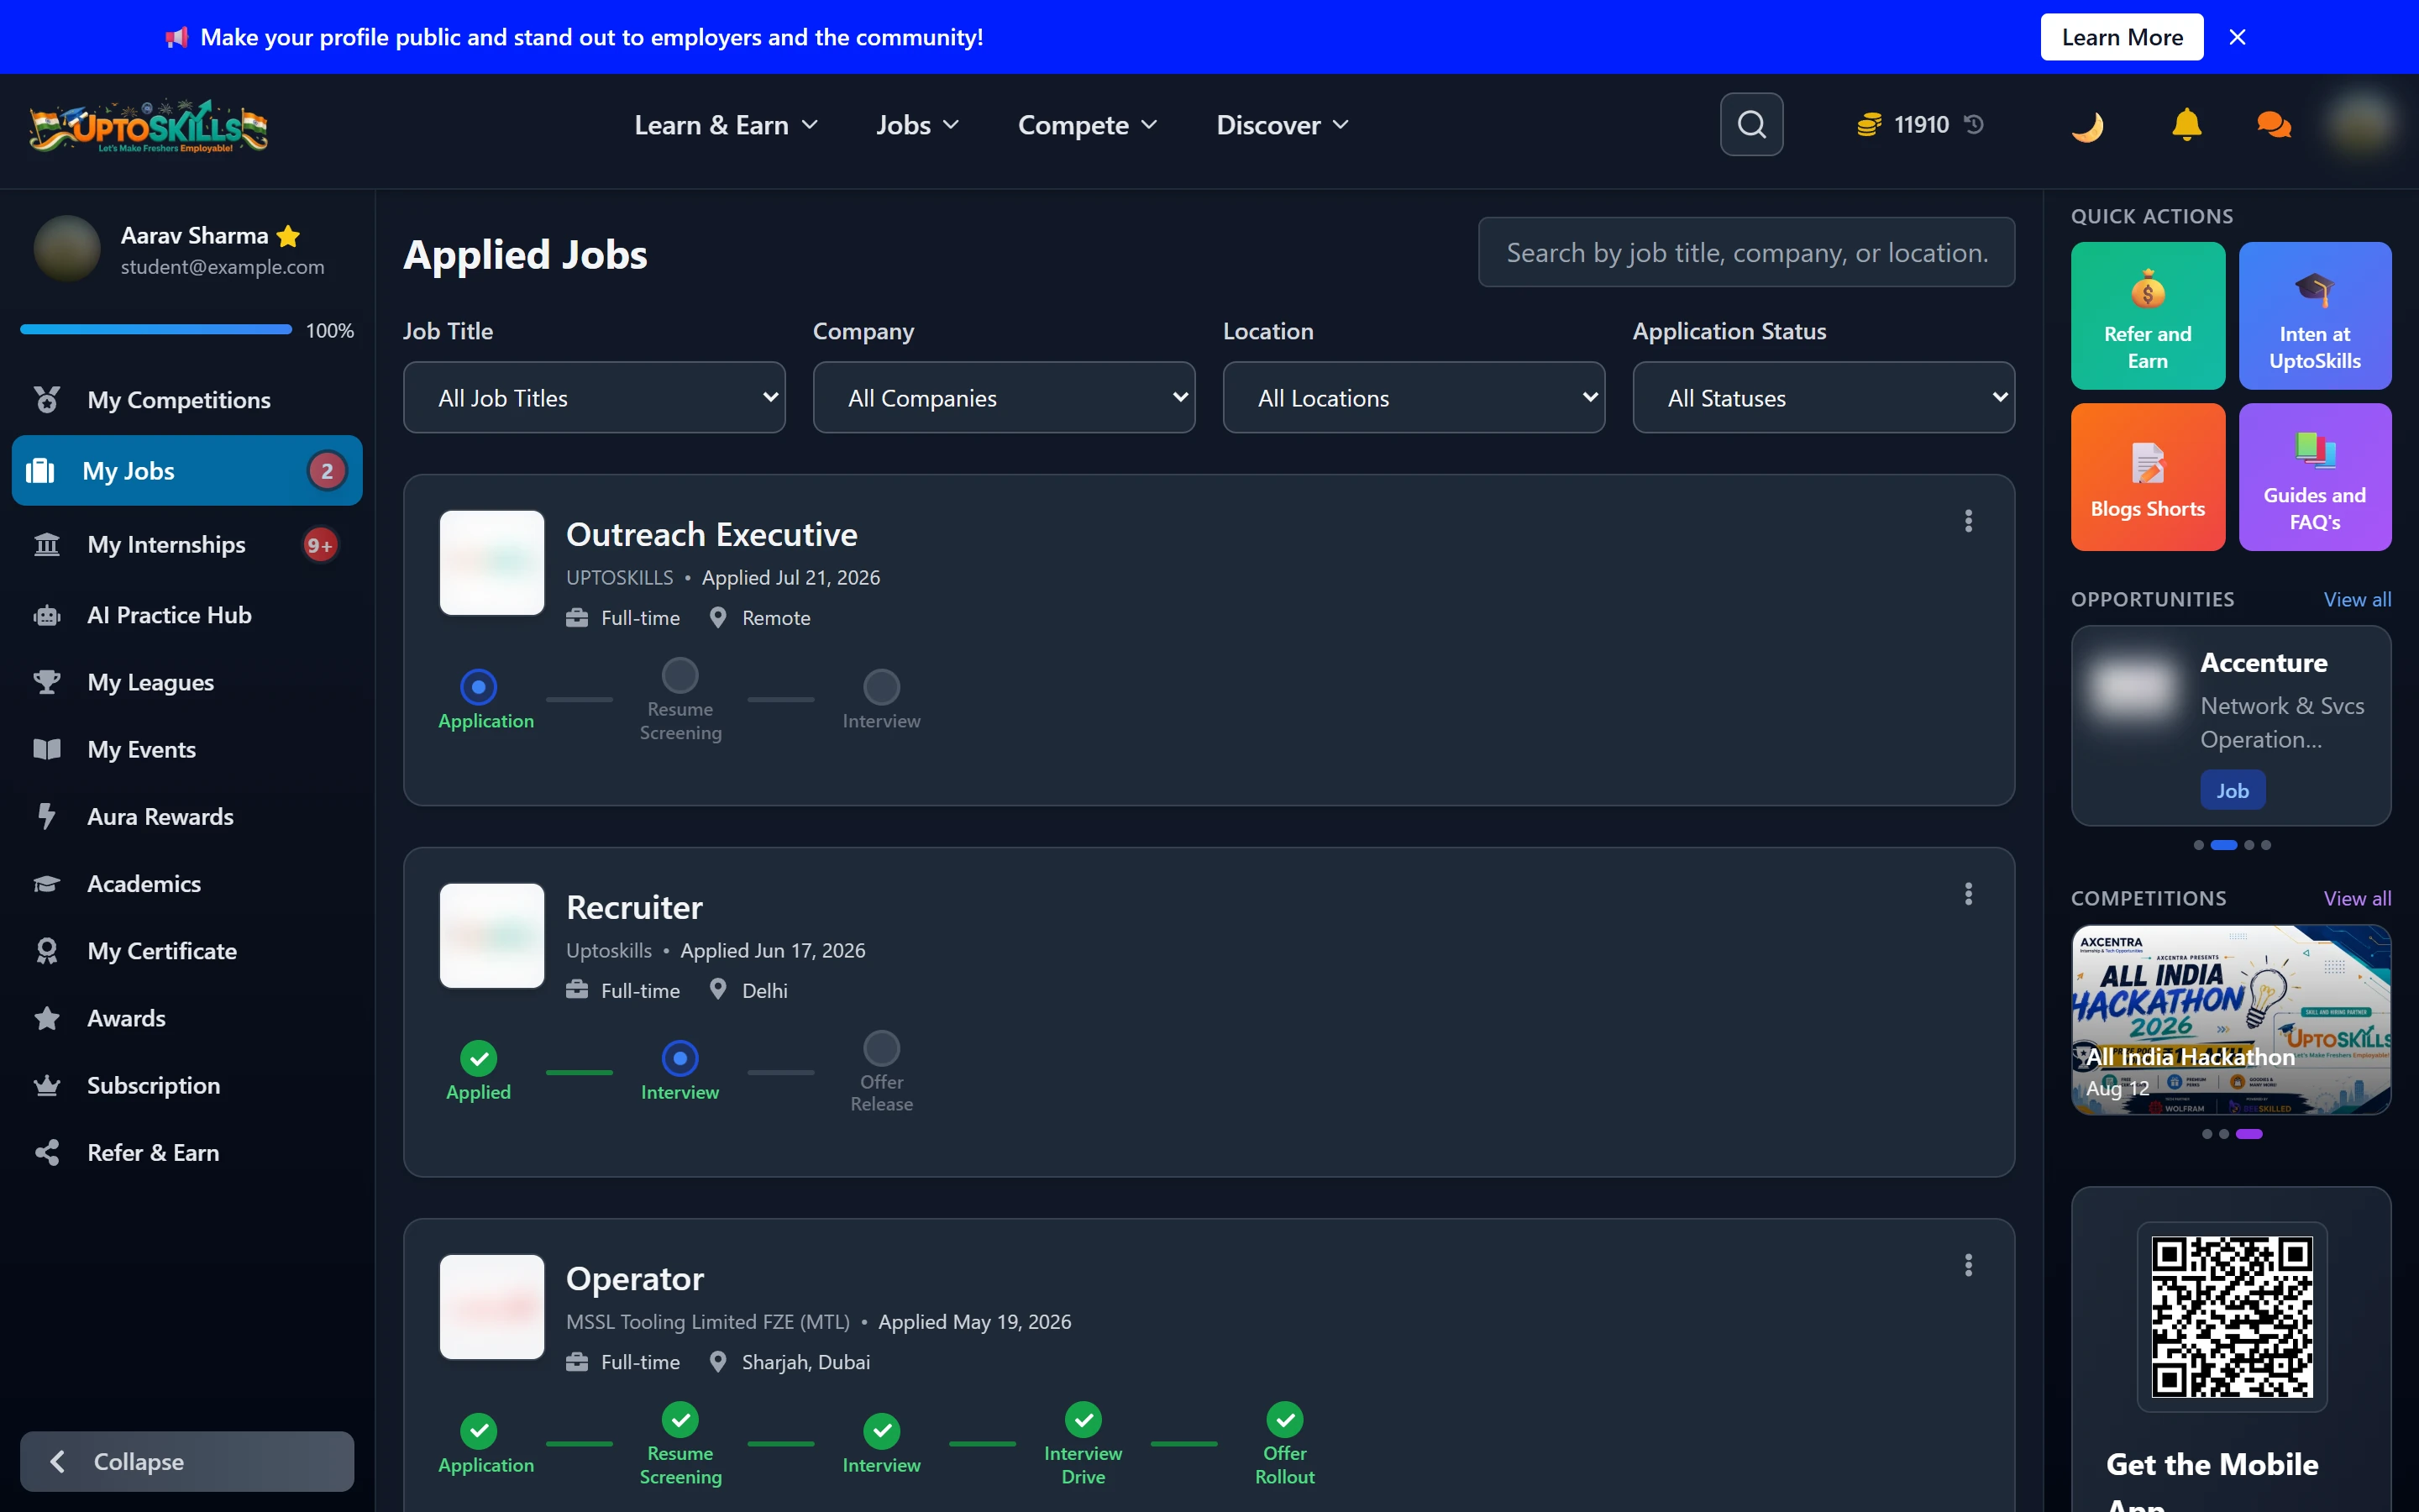Collapse the sidebar
The image size is (2419, 1512).
(187, 1461)
